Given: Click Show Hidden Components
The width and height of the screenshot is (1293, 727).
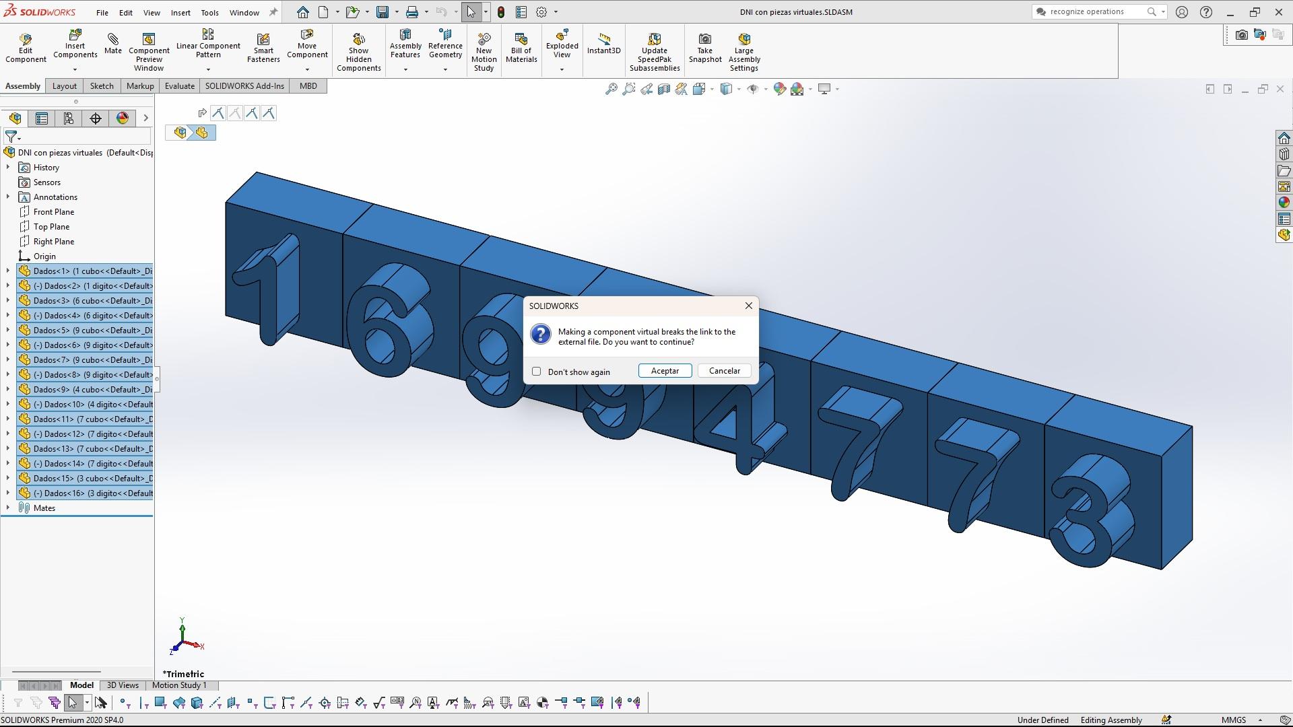Looking at the screenshot, I should pos(359,53).
